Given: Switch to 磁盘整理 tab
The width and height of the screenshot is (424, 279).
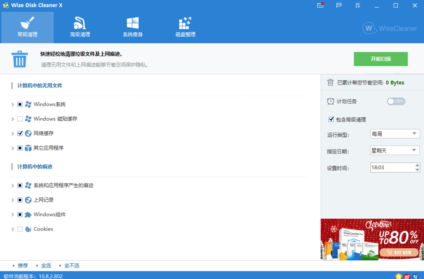Looking at the screenshot, I should click(x=185, y=27).
